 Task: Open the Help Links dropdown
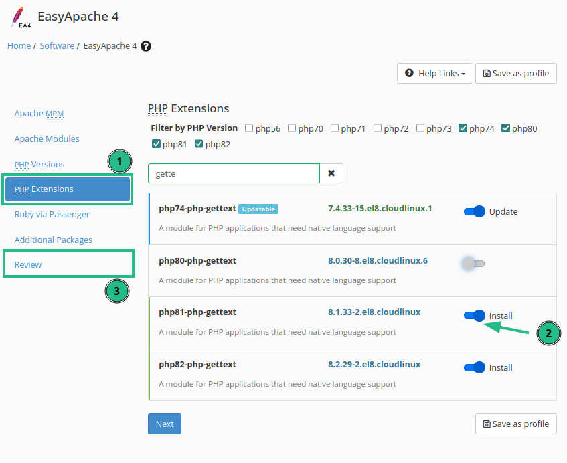[435, 74]
